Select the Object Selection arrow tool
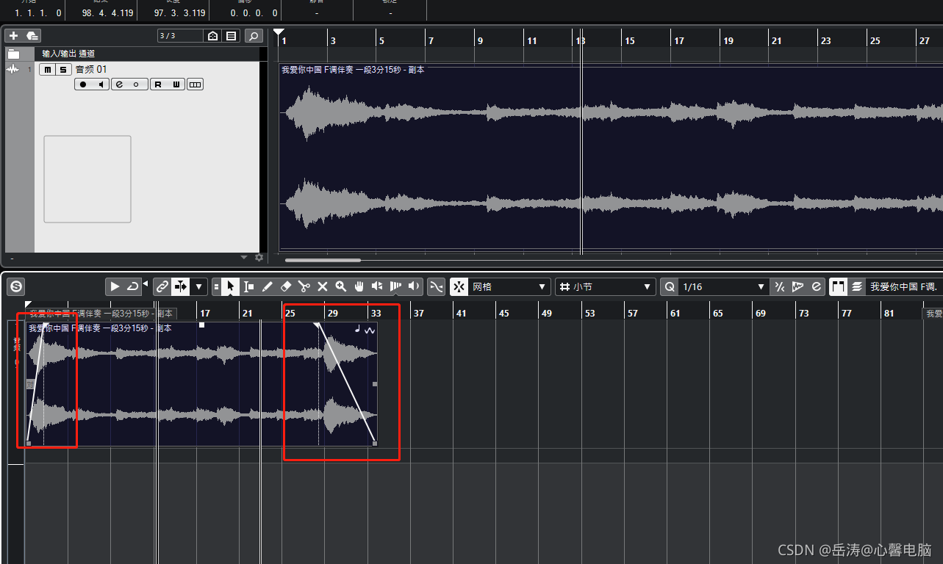This screenshot has width=943, height=564. pos(231,286)
